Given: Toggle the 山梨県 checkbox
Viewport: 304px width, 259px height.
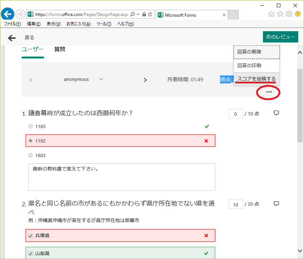Looking at the screenshot, I should click(31, 254).
